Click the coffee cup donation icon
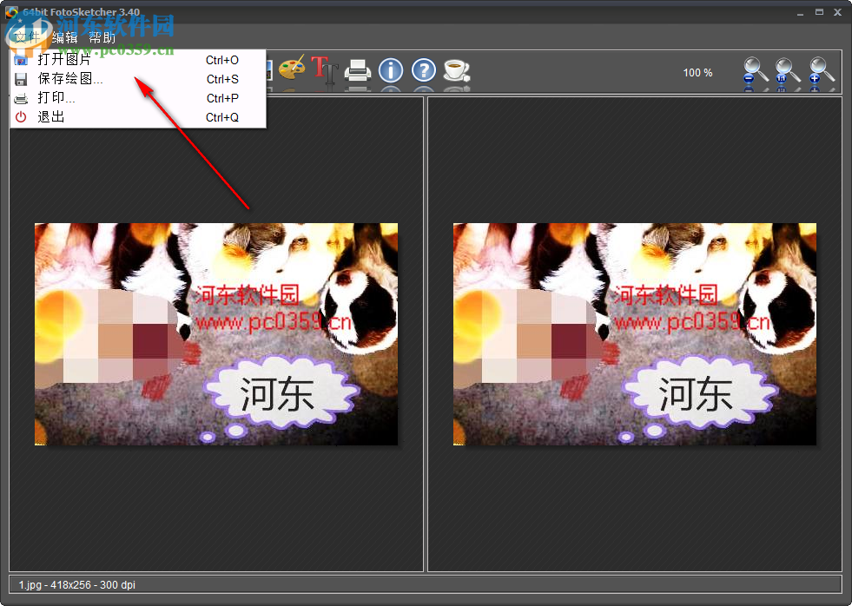Image resolution: width=852 pixels, height=606 pixels. 455,71
